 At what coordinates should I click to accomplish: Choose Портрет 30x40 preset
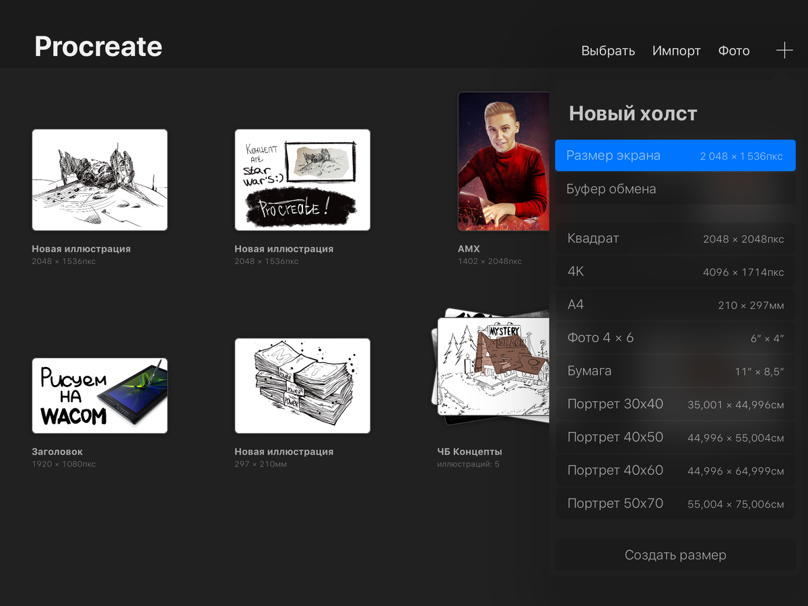pyautogui.click(x=675, y=404)
